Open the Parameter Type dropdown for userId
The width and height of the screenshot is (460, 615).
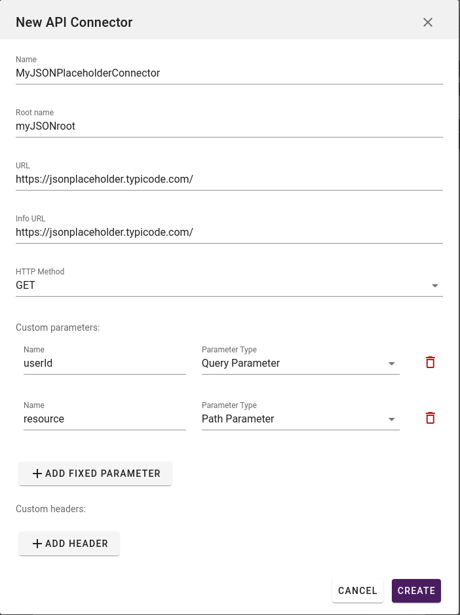coord(392,363)
